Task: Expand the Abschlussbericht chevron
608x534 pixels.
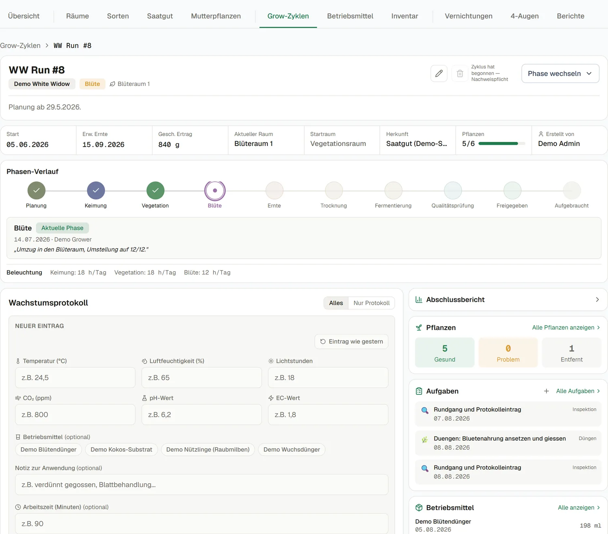Action: click(597, 300)
